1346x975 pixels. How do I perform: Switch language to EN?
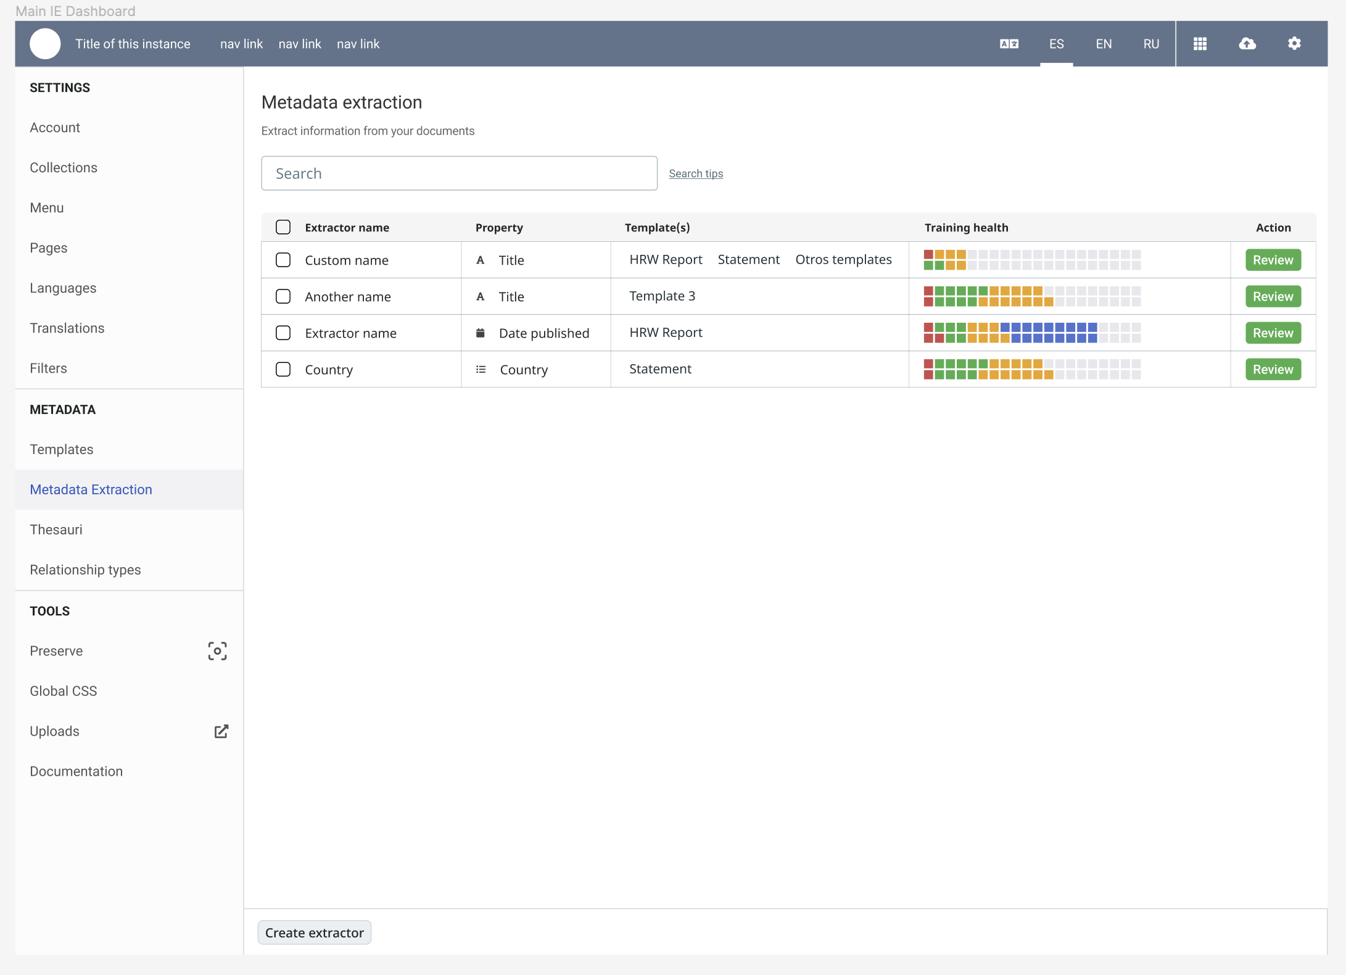[1103, 44]
